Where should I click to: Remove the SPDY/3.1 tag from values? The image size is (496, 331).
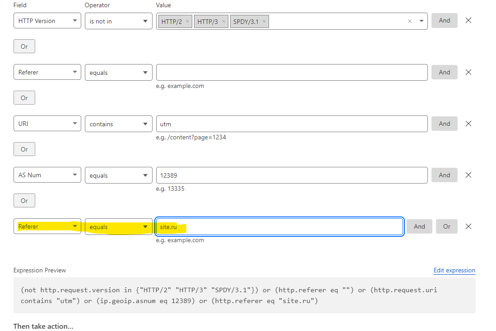[264, 21]
